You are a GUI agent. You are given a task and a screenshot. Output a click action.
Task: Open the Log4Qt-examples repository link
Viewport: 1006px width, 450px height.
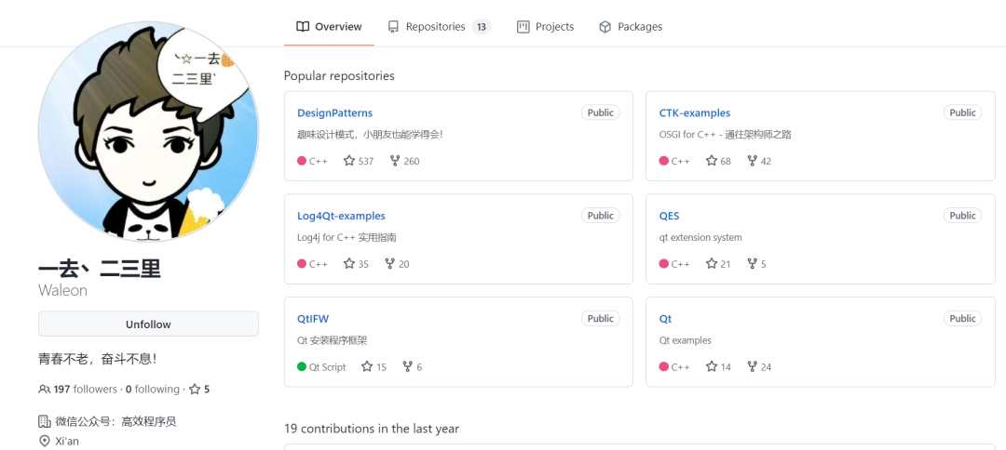341,217
